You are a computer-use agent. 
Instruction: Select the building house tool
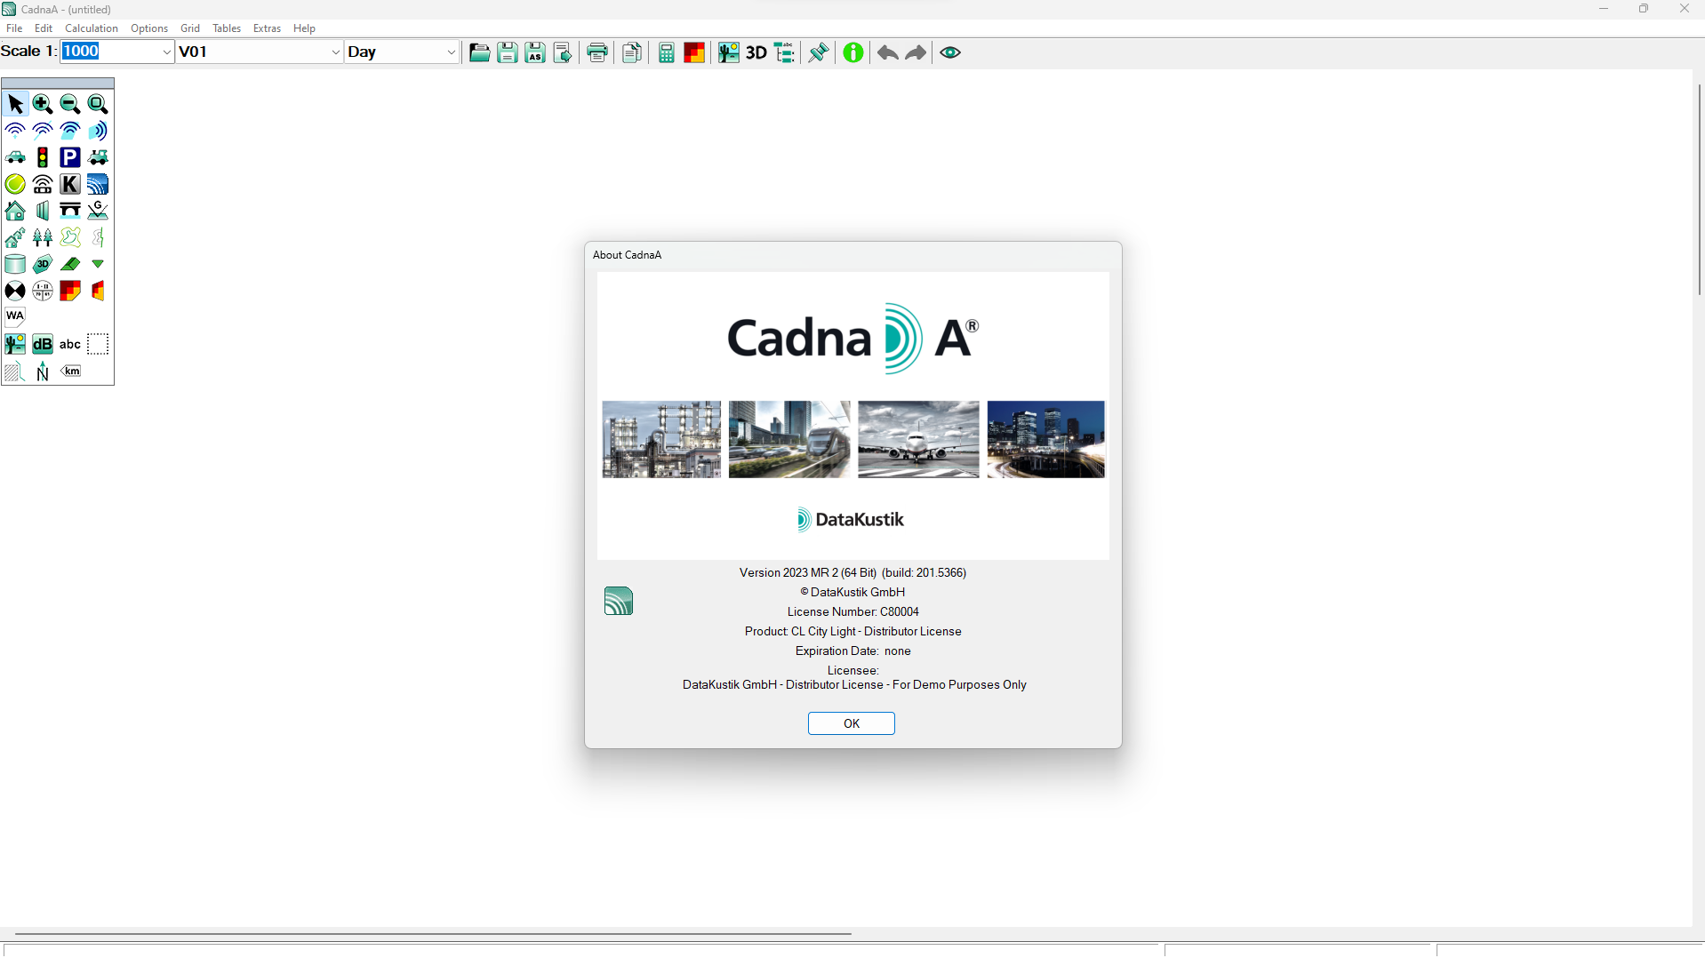tap(15, 211)
